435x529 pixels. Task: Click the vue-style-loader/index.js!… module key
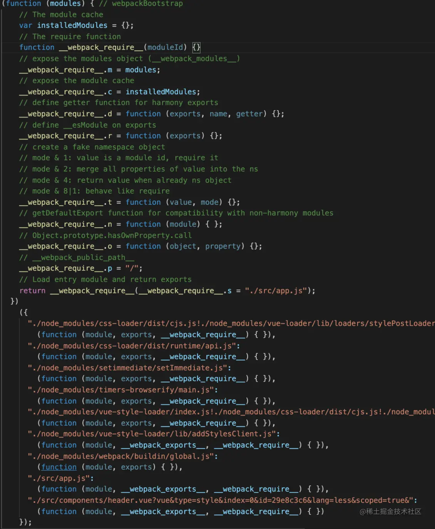tap(231, 412)
